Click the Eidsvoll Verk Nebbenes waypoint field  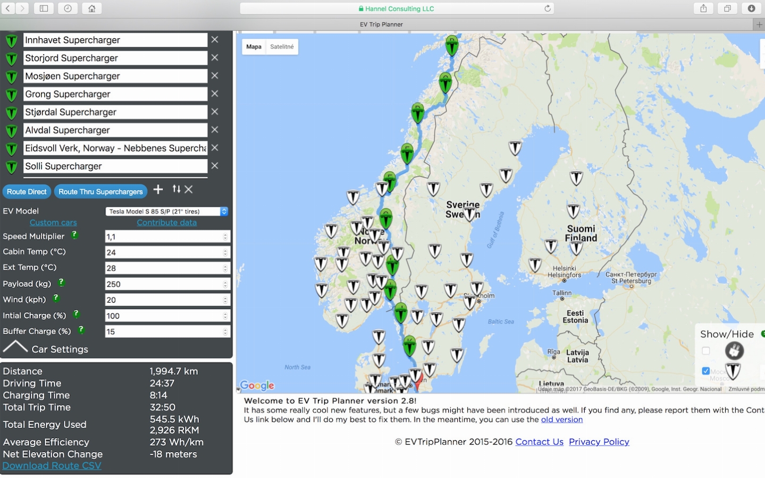(x=115, y=148)
